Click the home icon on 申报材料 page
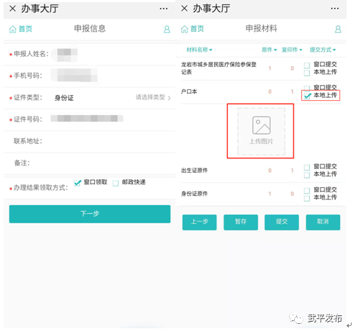Viewport: 353px width, 334px height. tap(184, 30)
